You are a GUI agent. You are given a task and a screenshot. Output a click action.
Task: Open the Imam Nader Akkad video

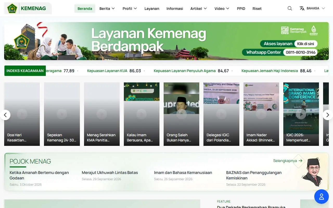(261, 114)
